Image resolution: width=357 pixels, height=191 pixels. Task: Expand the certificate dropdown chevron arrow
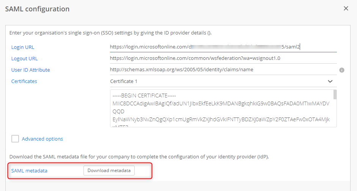point(330,81)
